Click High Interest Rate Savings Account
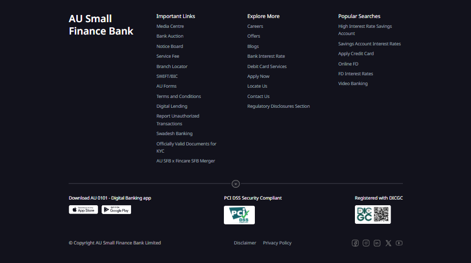 (365, 30)
